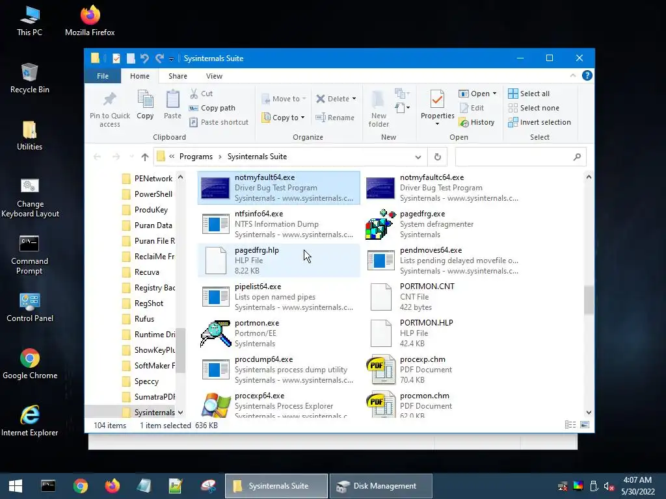Click the Copy ribbon icon
This screenshot has width=666, height=499.
coord(145,99)
